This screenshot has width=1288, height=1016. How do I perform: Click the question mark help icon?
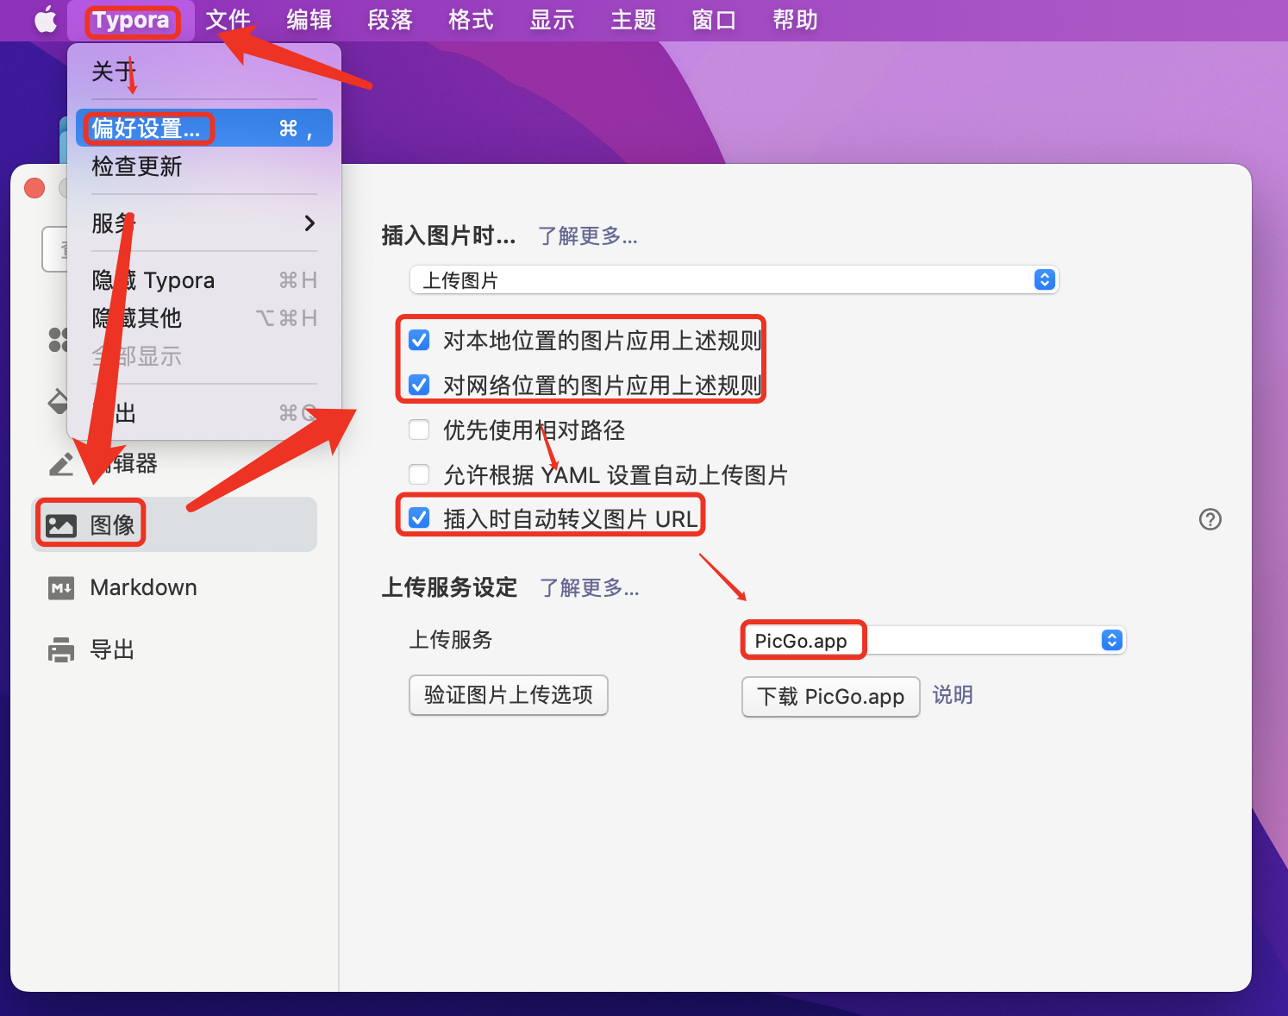click(1210, 519)
